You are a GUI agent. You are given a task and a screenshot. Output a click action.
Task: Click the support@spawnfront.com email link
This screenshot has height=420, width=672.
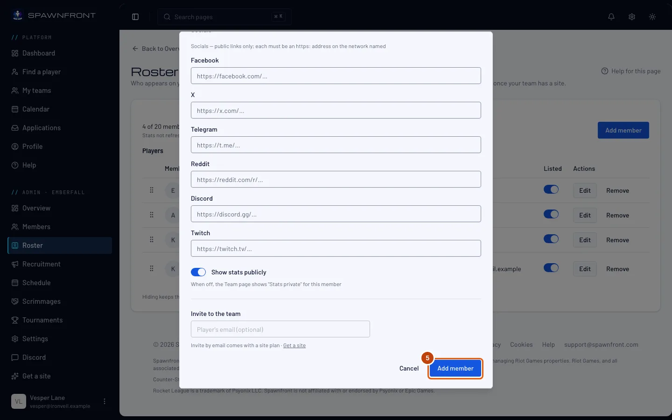tap(601, 345)
